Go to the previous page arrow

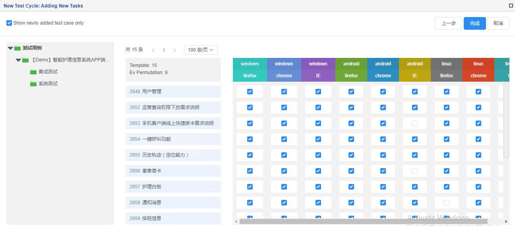point(153,50)
